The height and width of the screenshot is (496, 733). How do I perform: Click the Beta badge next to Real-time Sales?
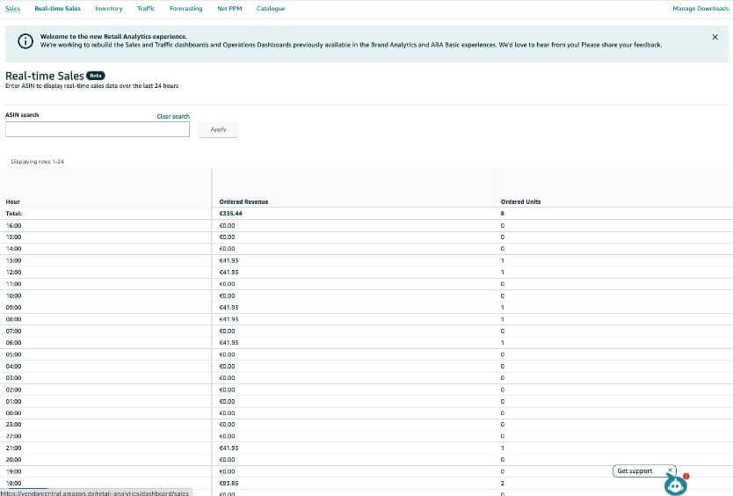[96, 76]
